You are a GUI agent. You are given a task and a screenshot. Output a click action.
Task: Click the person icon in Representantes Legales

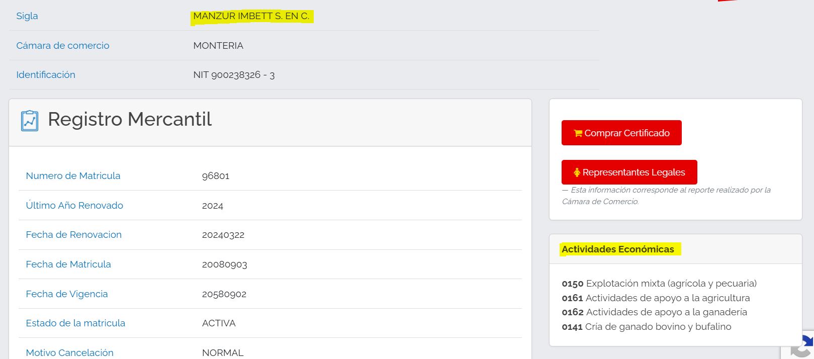point(577,172)
